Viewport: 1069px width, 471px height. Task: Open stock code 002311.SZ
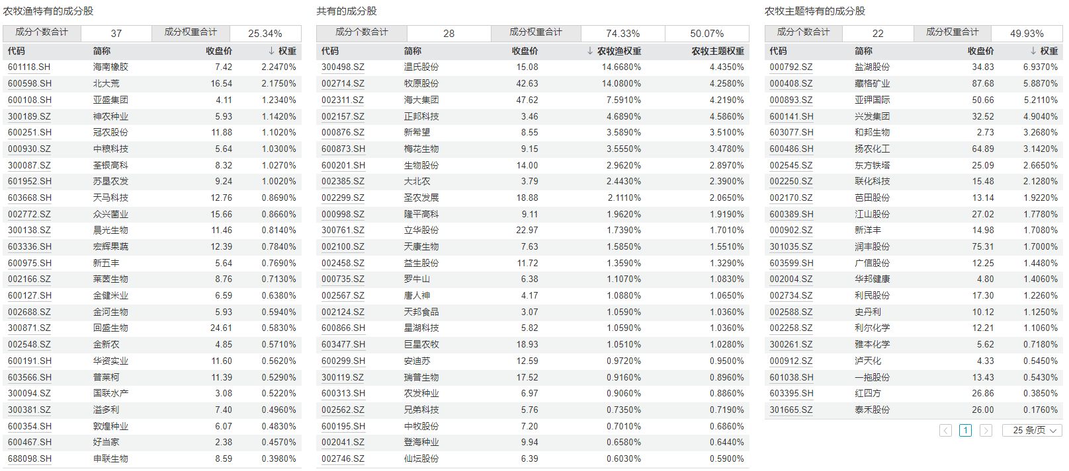tap(343, 100)
